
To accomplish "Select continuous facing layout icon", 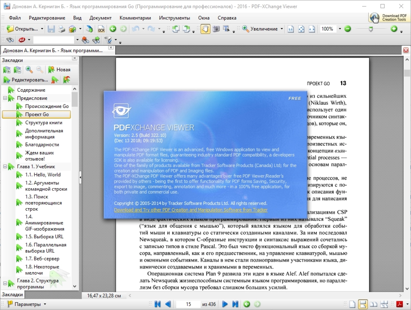I will tap(384, 304).
